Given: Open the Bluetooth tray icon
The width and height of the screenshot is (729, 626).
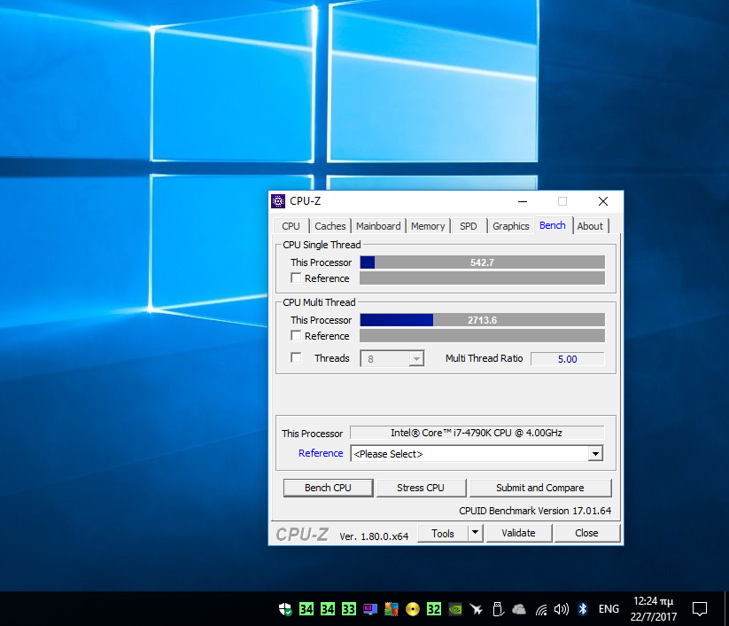Looking at the screenshot, I should (583, 609).
